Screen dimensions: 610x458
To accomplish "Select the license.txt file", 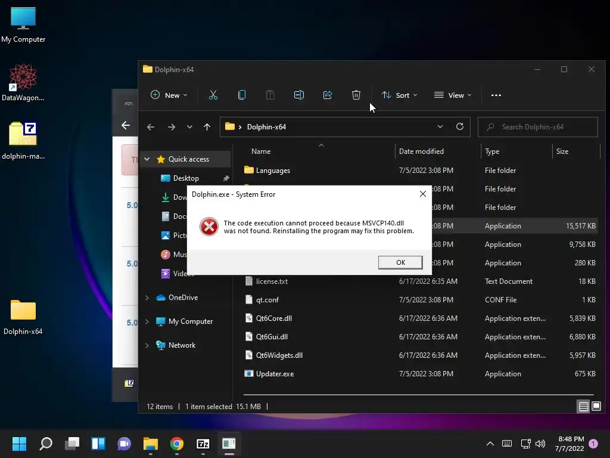I will (272, 281).
